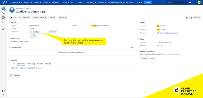203x98 pixels.
Task: Dismiss the HipChat prompt
Action: click(x=152, y=58)
